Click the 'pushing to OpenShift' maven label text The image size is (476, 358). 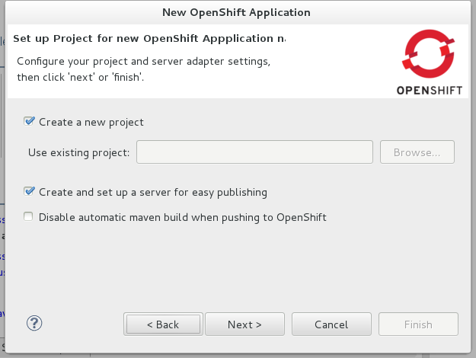point(182,217)
